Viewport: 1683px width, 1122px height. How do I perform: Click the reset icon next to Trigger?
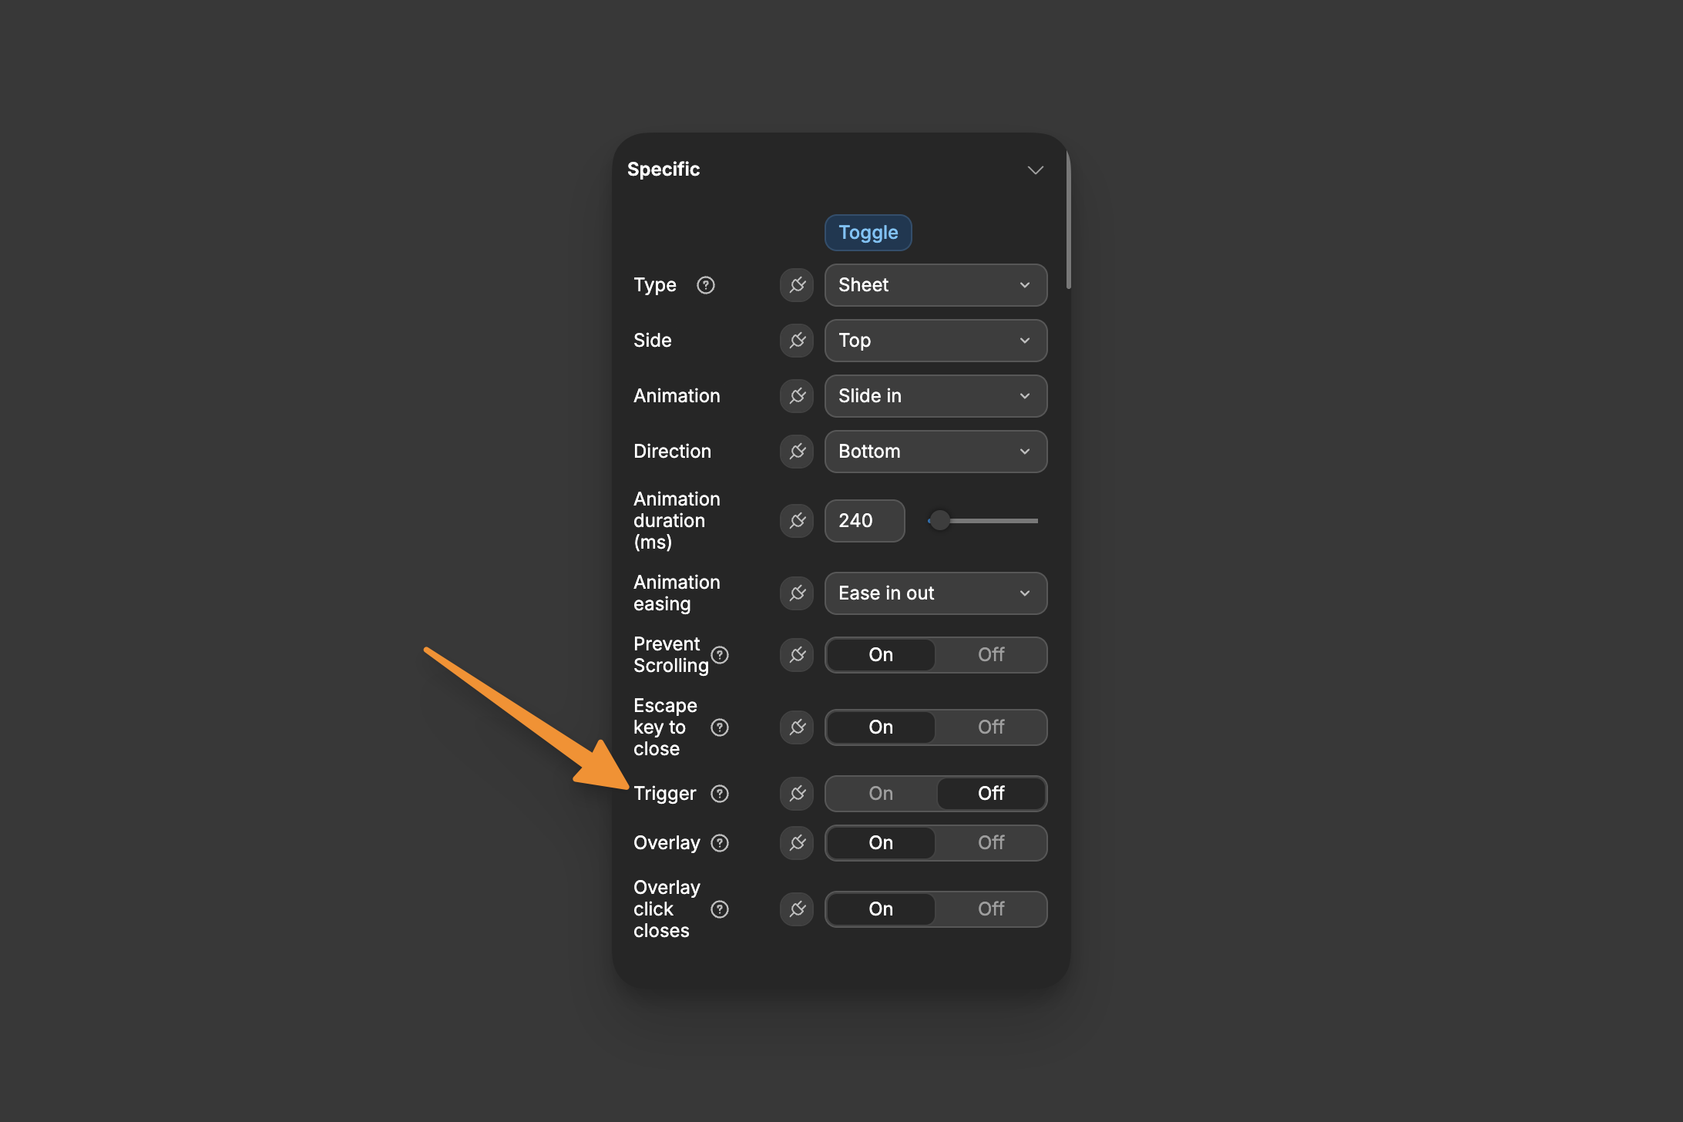(798, 793)
